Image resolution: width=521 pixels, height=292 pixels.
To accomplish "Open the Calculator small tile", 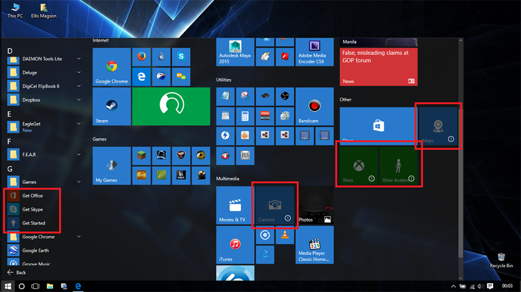I will click(x=245, y=116).
